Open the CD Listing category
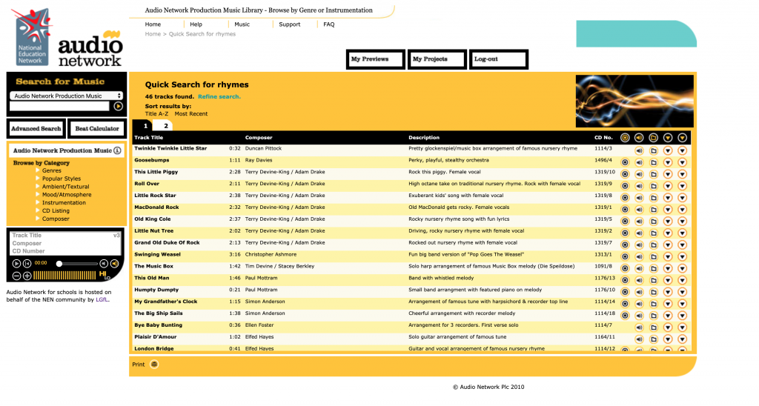Viewport: 759px width, 406px height. 55,211
